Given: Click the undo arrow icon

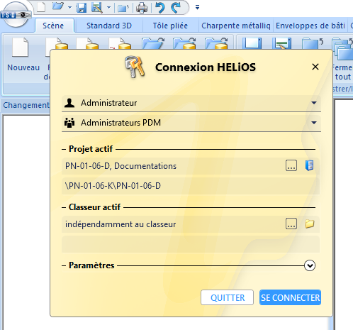Looking at the screenshot, I should pyautogui.click(x=160, y=7).
